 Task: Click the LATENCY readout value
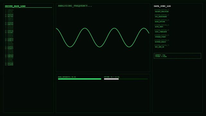click(160, 55)
